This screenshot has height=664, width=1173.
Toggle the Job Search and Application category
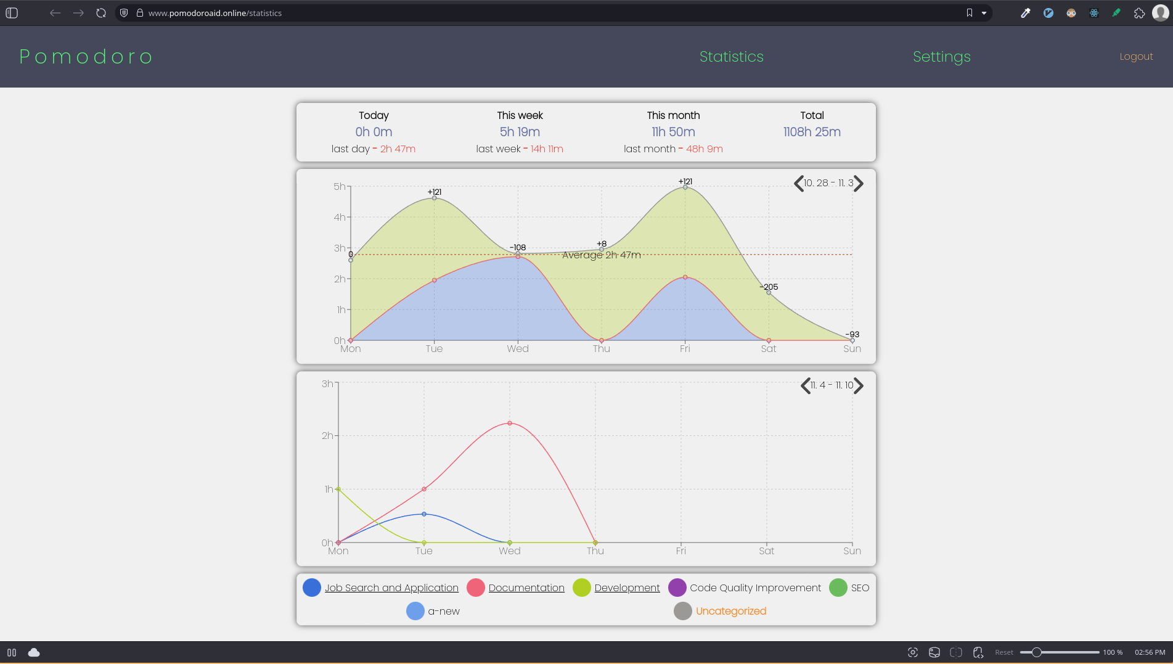point(391,588)
